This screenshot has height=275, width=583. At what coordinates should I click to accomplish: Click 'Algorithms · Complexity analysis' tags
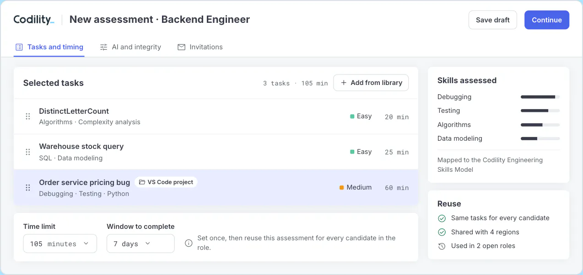pyautogui.click(x=90, y=122)
